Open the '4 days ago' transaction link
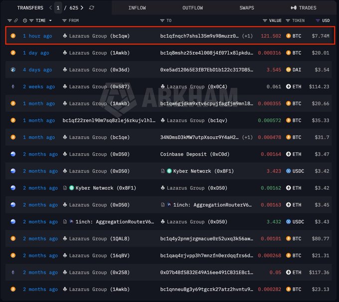The height and width of the screenshot is (302, 339). [x=37, y=70]
